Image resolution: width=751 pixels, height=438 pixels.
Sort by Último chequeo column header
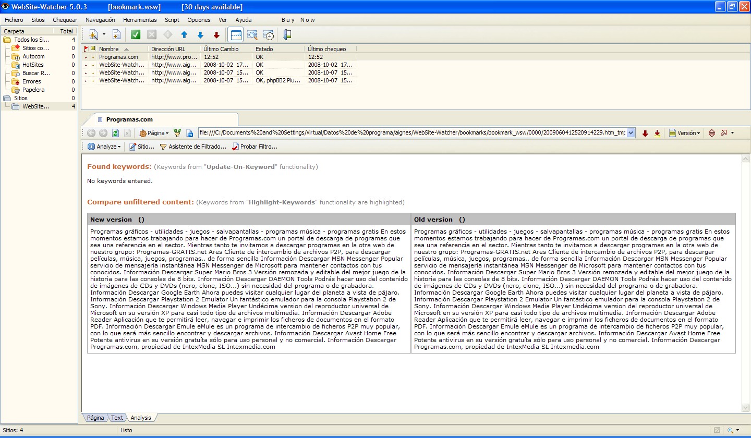(331, 49)
